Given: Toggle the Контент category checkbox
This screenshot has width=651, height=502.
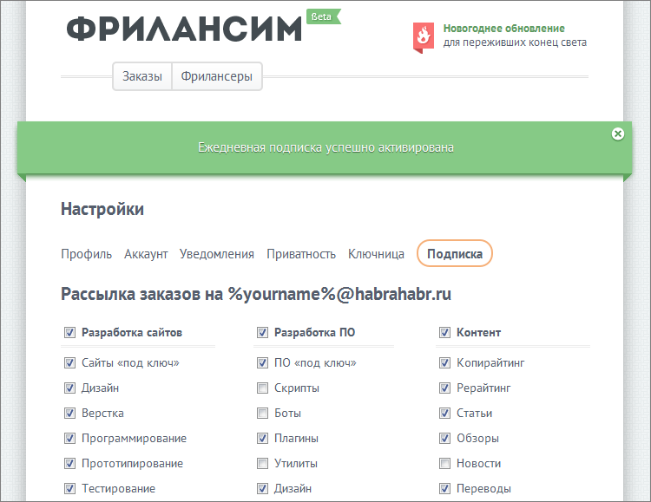Looking at the screenshot, I should (444, 332).
